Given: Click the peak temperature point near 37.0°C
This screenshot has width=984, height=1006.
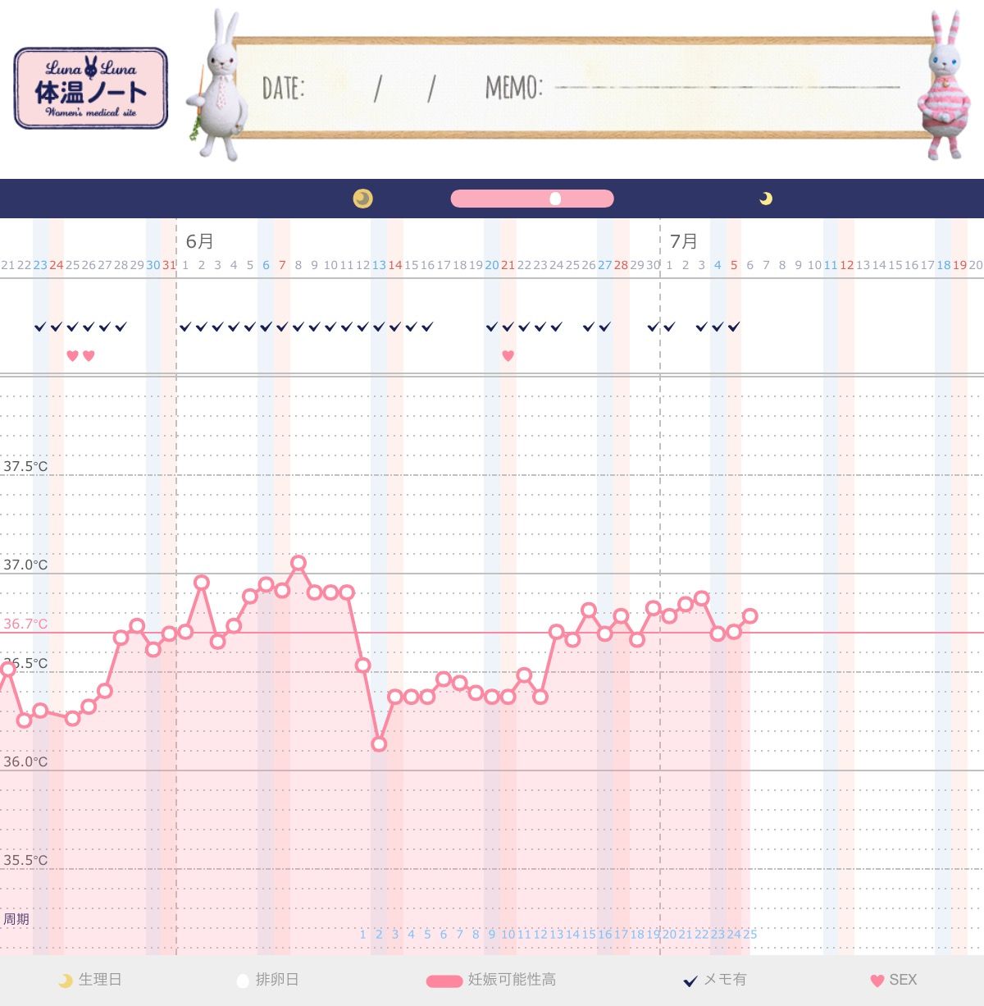Looking at the screenshot, I should (x=298, y=565).
